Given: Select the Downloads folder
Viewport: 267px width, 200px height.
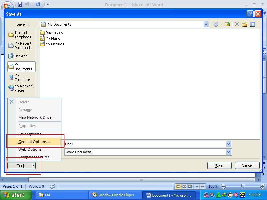Looking at the screenshot, I should click(x=51, y=32).
